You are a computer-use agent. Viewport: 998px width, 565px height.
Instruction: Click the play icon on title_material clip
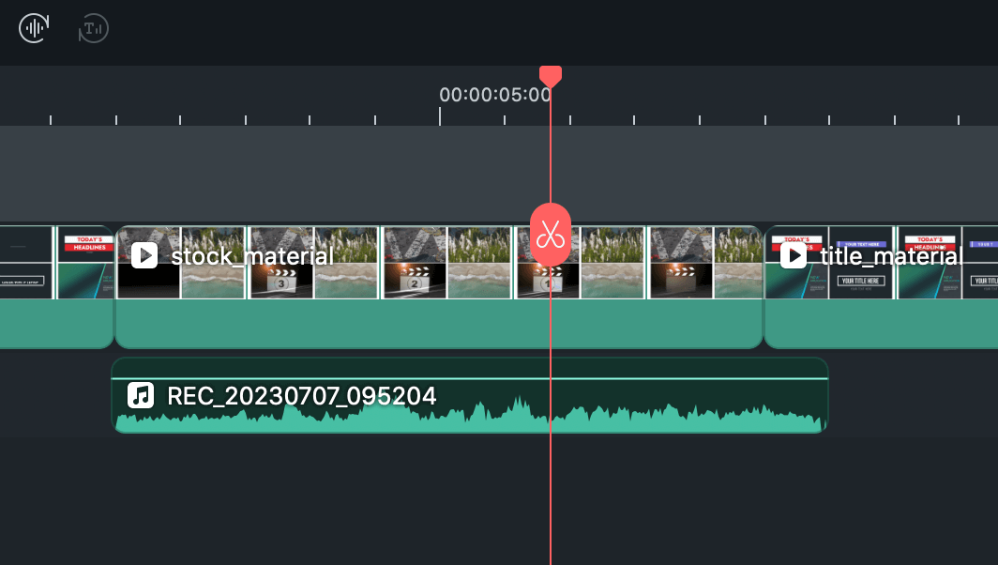click(794, 255)
